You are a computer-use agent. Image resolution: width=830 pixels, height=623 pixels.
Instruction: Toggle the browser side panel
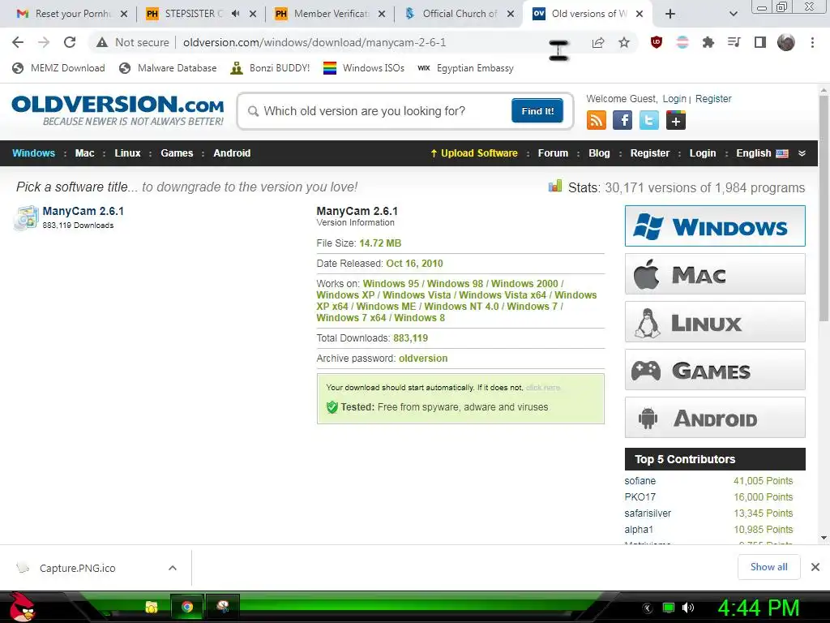tap(760, 42)
